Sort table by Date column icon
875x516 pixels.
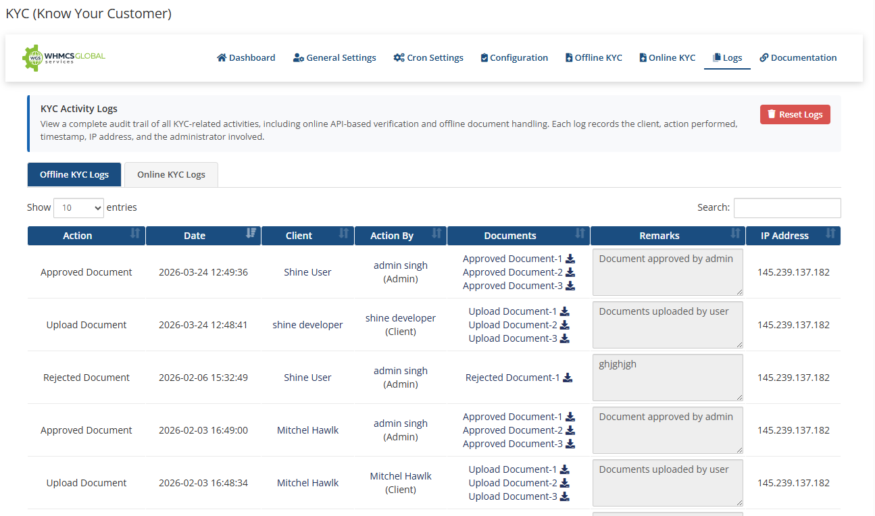[x=251, y=234]
